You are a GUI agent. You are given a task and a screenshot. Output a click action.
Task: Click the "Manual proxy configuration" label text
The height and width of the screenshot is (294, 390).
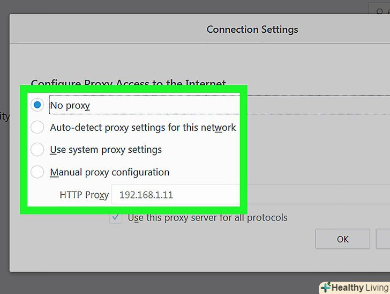(x=109, y=172)
